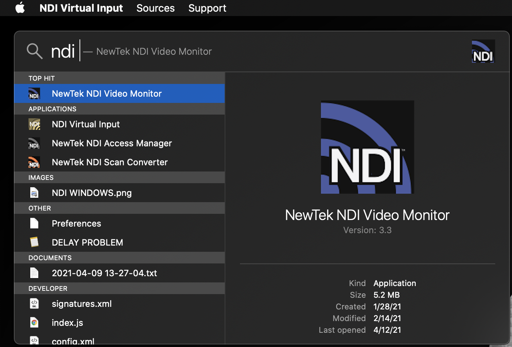The image size is (512, 347).
Task: Select top hit NewTek NDI Video Monitor
Action: click(x=106, y=94)
